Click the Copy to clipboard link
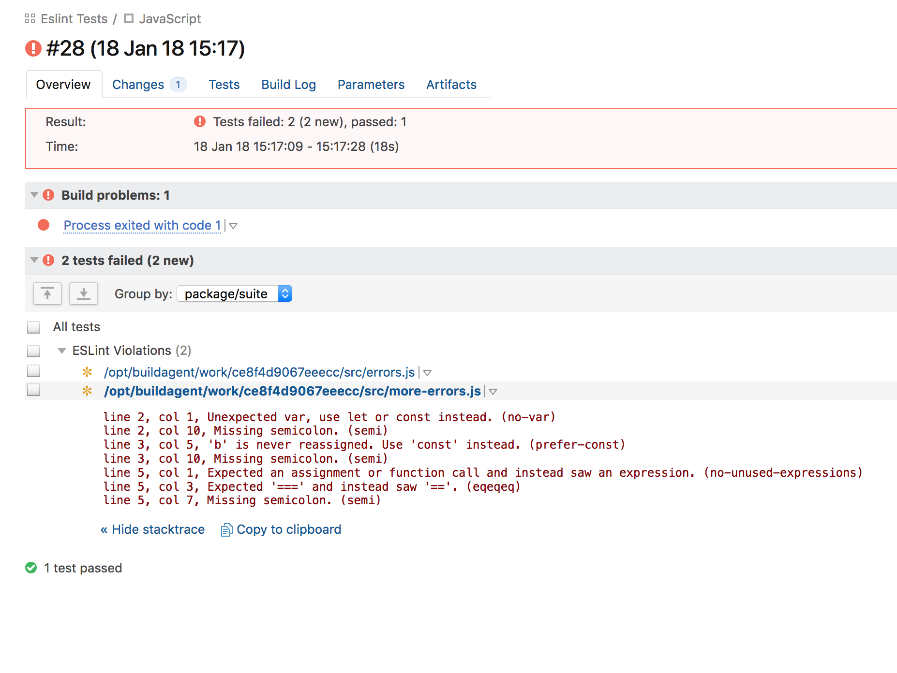 click(289, 529)
